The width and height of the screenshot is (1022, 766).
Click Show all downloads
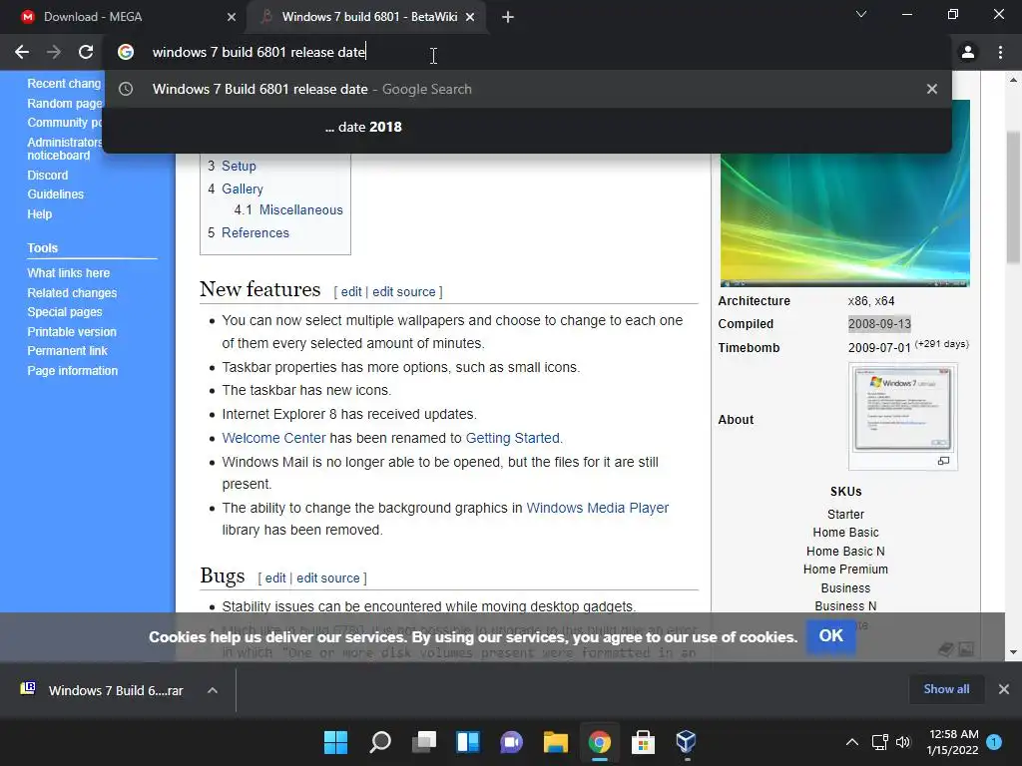(946, 689)
